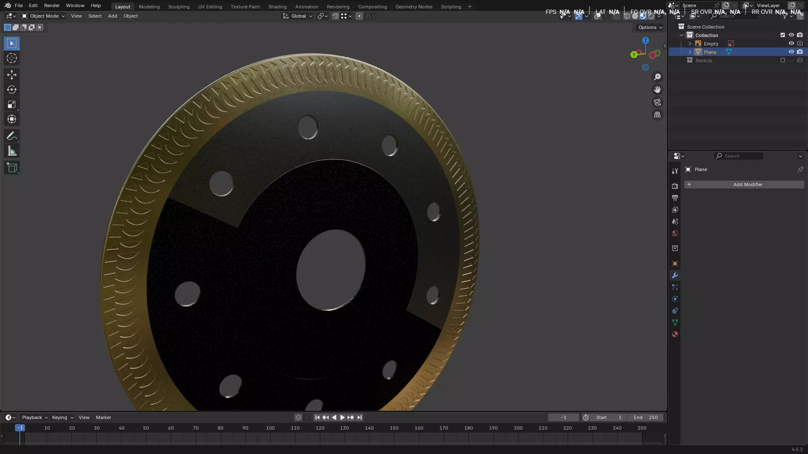Activate the 3D Cursor tool
The height and width of the screenshot is (454, 808).
[x=12, y=58]
